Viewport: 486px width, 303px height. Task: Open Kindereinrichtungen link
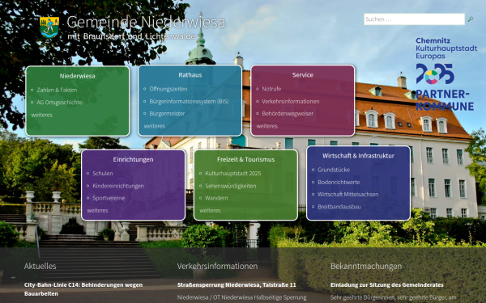point(118,186)
